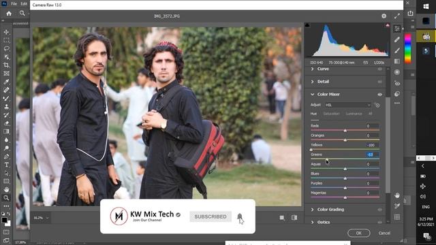Collapse the Color Mixer panel

coord(312,95)
